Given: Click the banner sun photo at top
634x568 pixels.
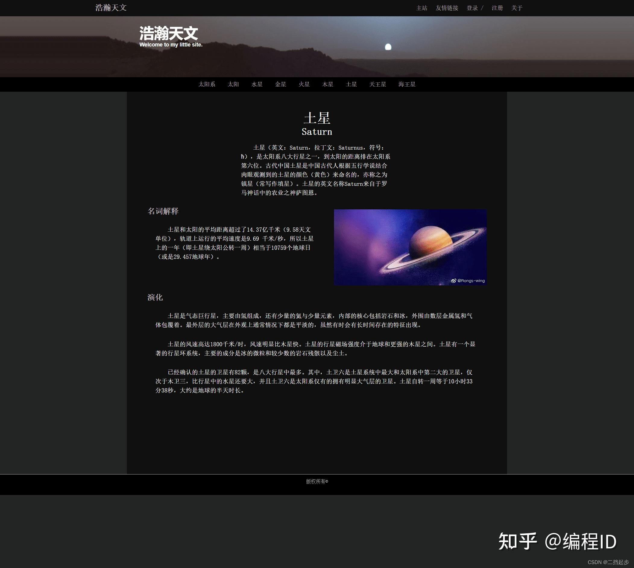Looking at the screenshot, I should coord(388,47).
